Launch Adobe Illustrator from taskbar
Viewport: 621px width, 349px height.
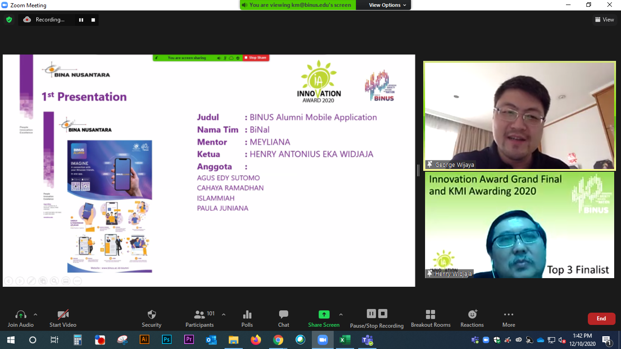[145, 340]
